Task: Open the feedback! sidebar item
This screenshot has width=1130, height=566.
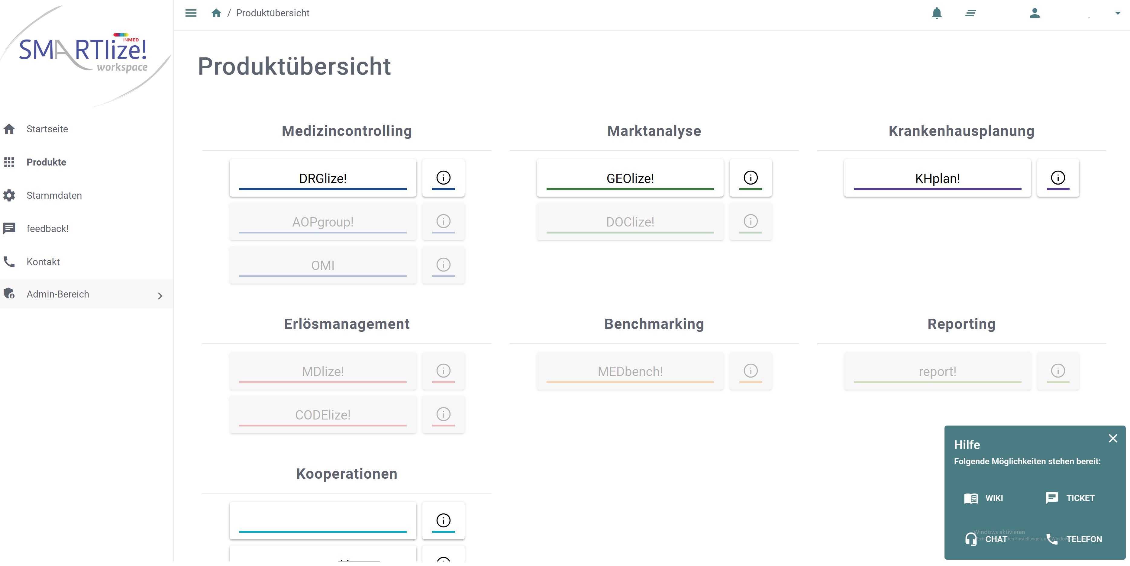Action: [47, 228]
